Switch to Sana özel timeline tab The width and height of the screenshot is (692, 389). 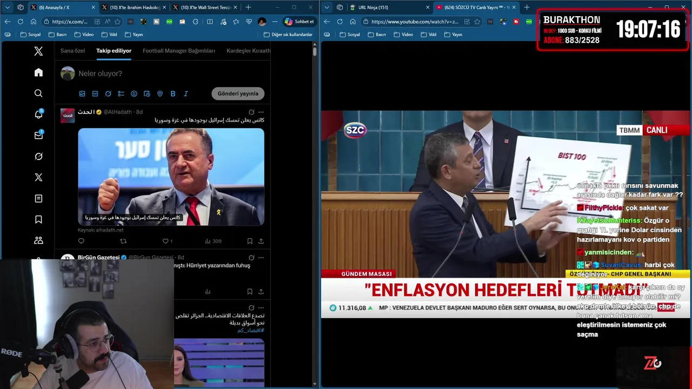pyautogui.click(x=72, y=51)
